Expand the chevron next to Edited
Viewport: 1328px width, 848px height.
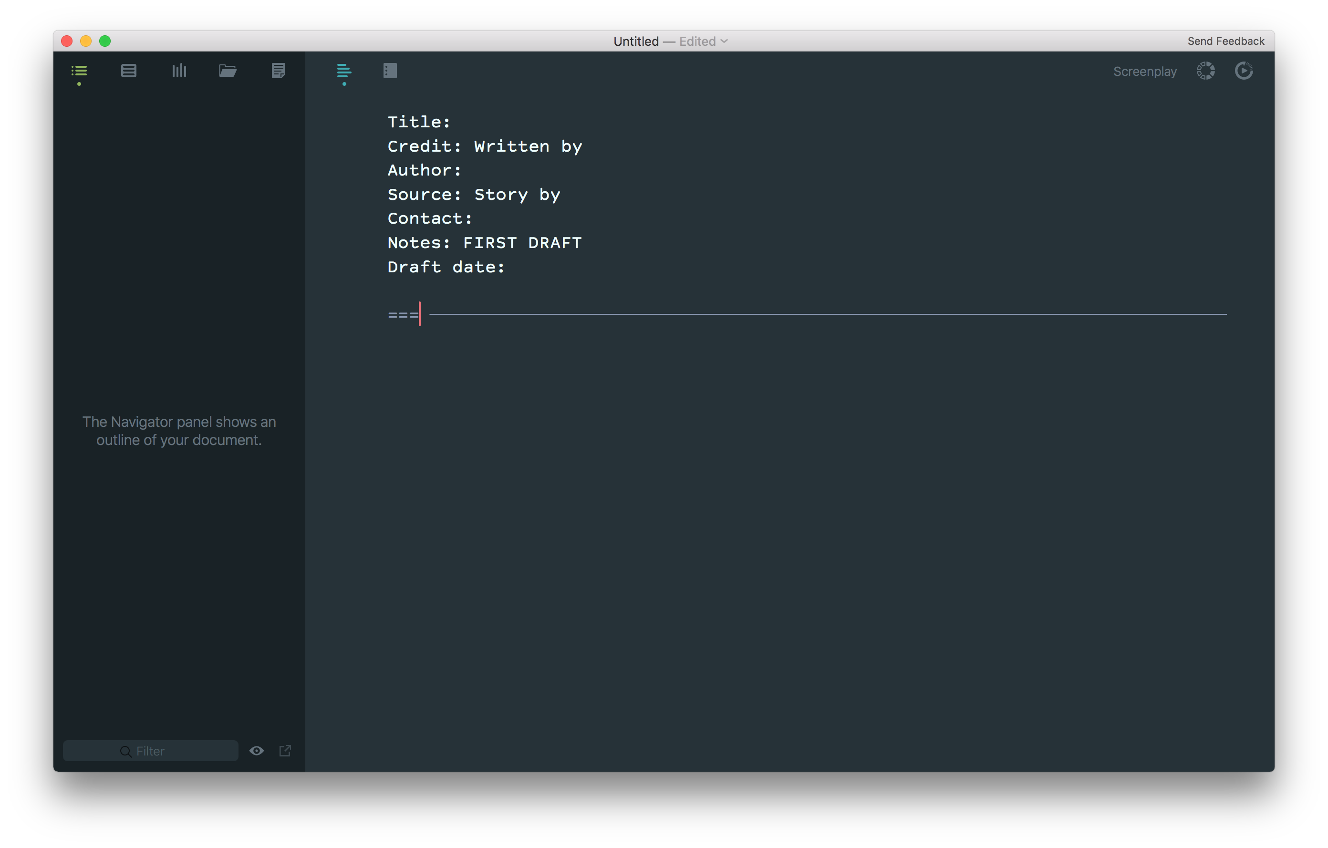(724, 41)
